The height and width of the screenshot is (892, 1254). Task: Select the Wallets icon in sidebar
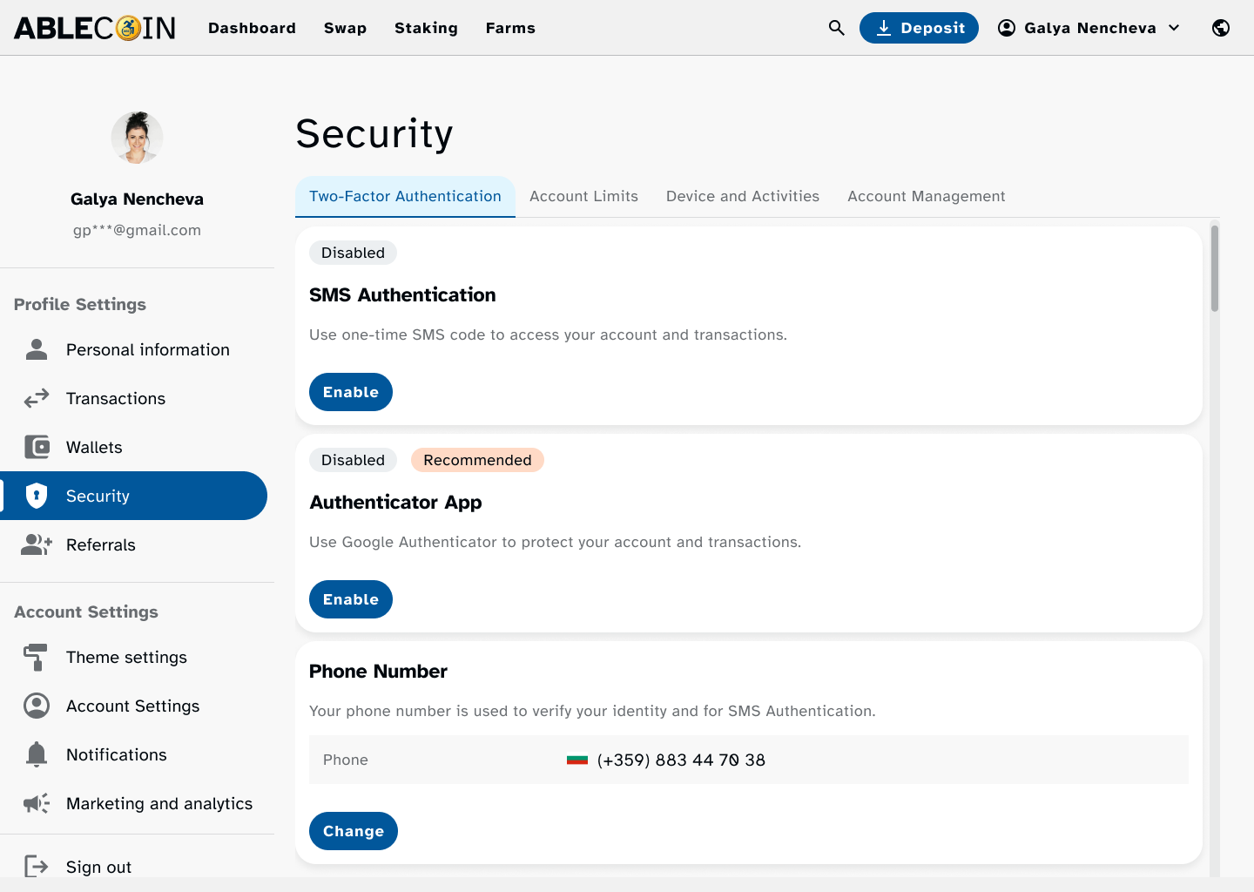coord(37,447)
